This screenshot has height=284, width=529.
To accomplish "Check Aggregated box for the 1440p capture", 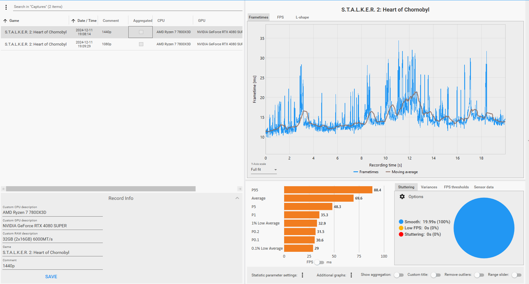I will [x=141, y=32].
